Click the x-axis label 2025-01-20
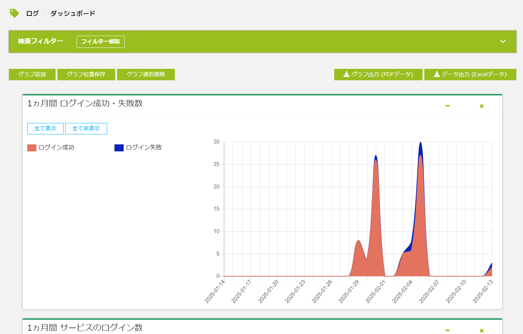523x334 pixels. coord(268,291)
